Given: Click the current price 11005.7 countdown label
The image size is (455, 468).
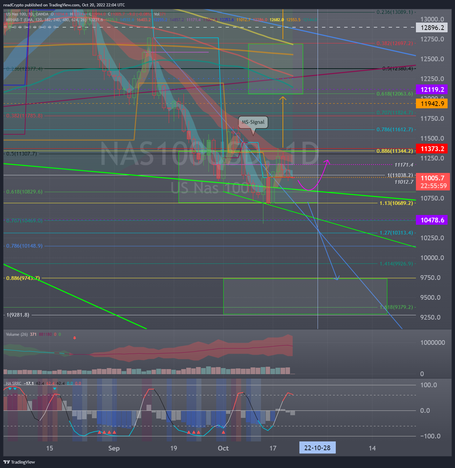Looking at the screenshot, I should coord(433,182).
